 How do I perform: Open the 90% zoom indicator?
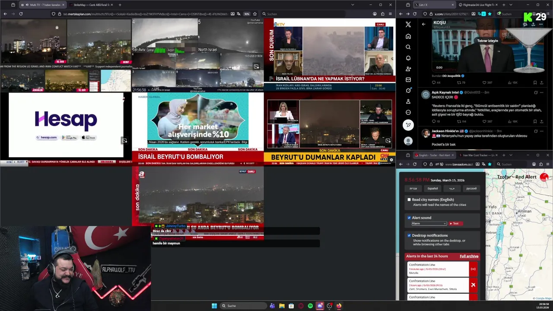(247, 14)
